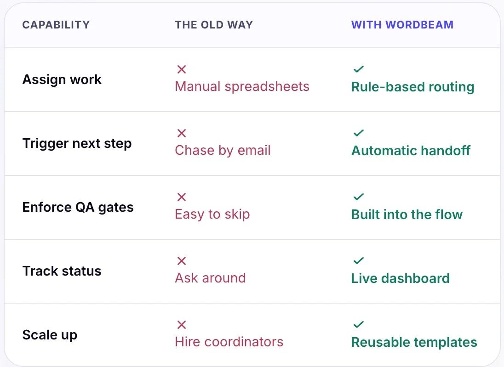Click the checkmark above Built into the flow
Screen dimensions: 504x367
pos(358,197)
